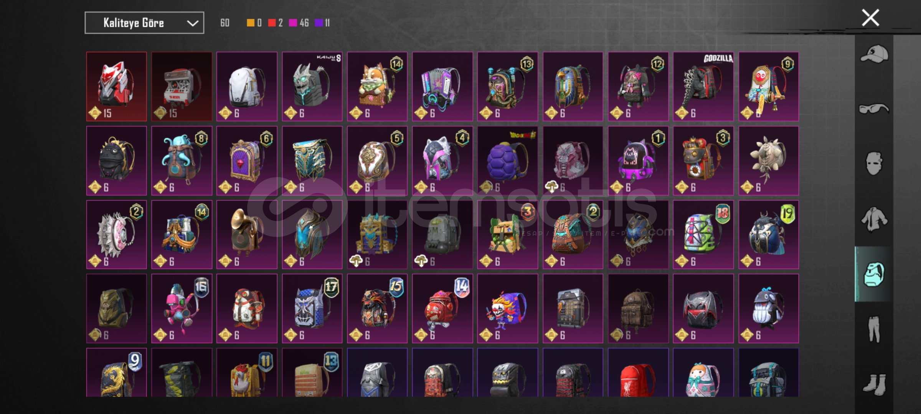Pick the gramophone backpack skin
Image resolution: width=921 pixels, height=414 pixels.
click(x=247, y=235)
